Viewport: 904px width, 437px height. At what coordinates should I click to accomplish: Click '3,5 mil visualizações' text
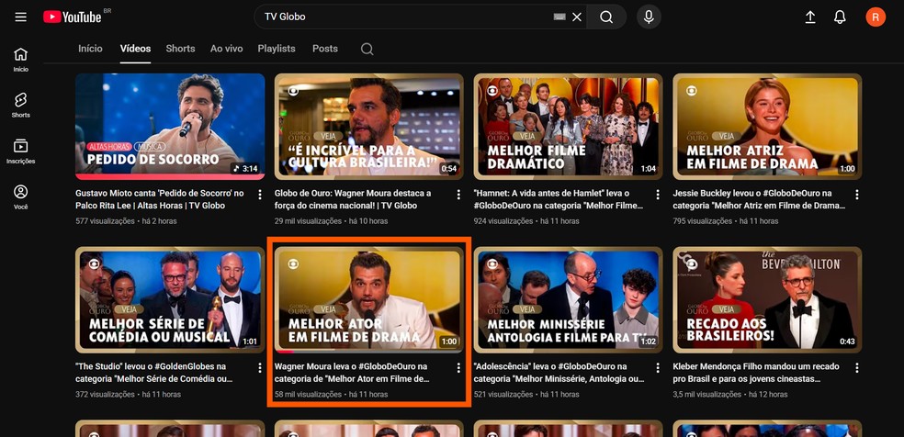706,395
